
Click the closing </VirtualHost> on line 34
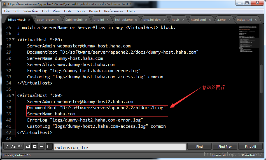click(x=35, y=83)
